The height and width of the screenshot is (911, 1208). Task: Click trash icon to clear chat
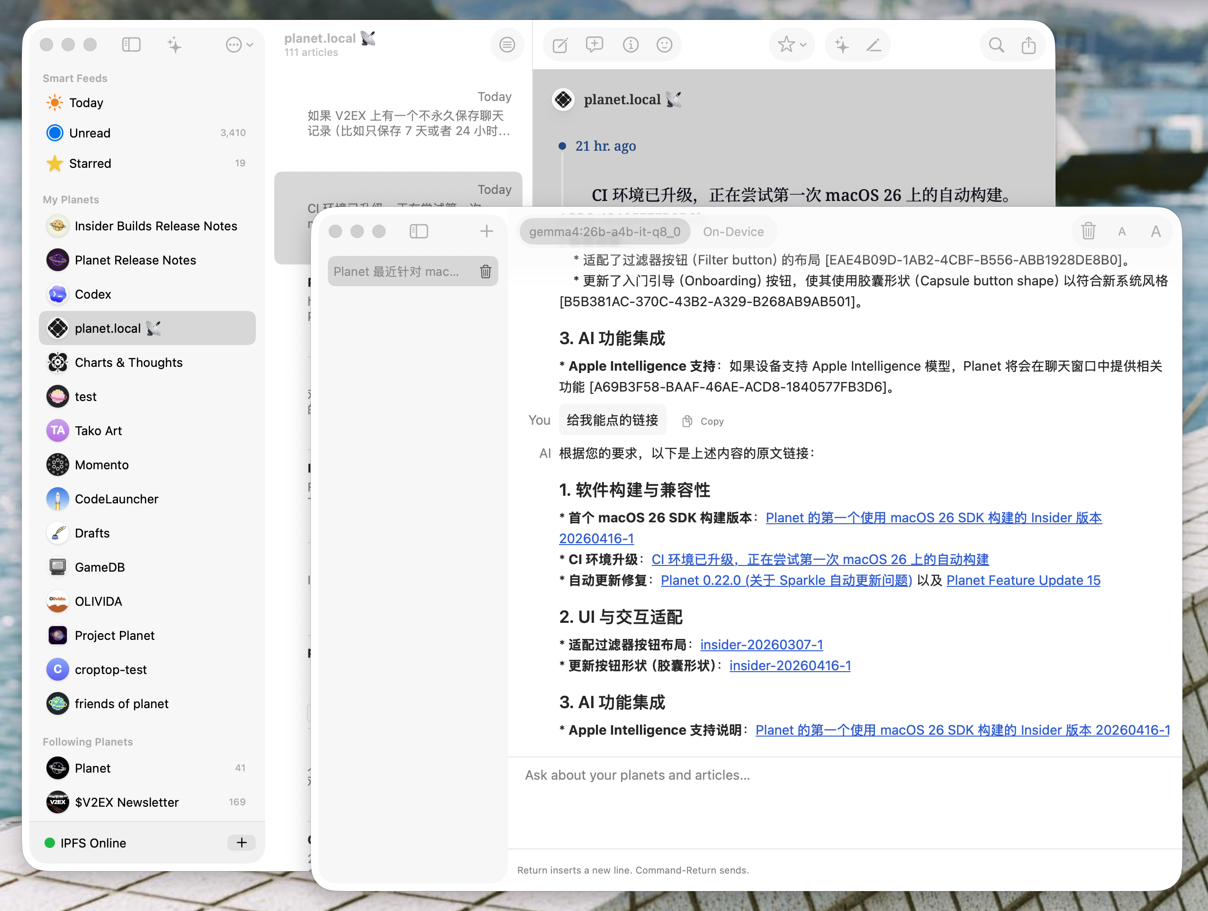tap(1088, 231)
